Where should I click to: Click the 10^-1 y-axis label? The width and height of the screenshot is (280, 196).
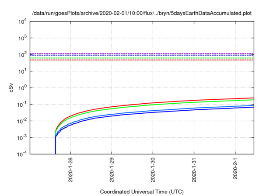(22, 105)
